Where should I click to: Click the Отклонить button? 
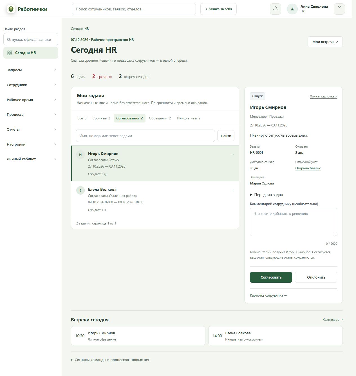316,277
